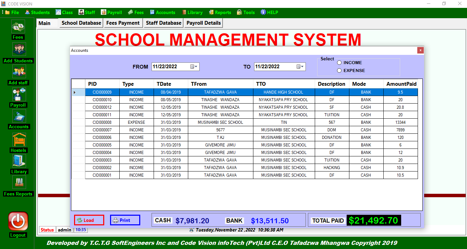Switch to the Payroll Details tab

pos(204,23)
